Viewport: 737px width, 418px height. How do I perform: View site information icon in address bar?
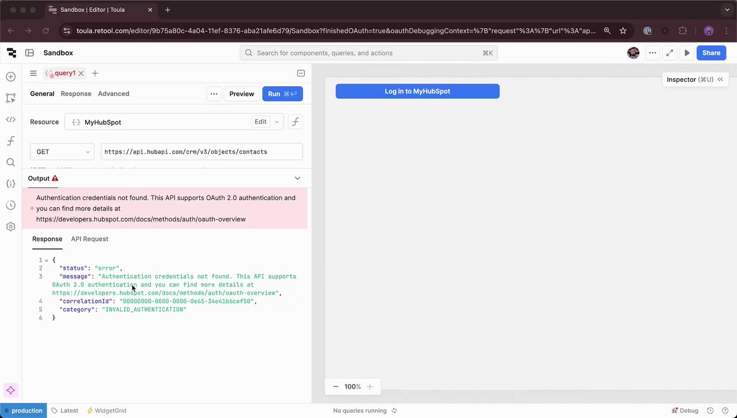tap(66, 30)
